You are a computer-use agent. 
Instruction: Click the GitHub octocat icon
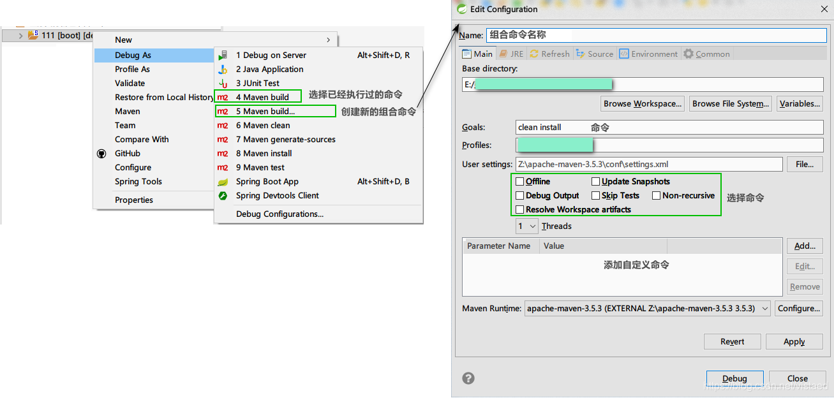click(x=101, y=154)
